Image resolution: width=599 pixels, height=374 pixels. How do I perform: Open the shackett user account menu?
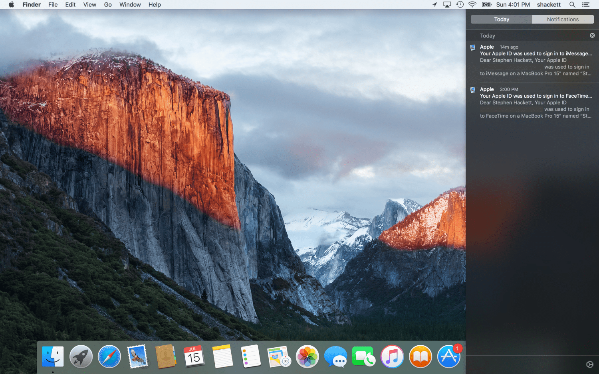[x=549, y=5]
